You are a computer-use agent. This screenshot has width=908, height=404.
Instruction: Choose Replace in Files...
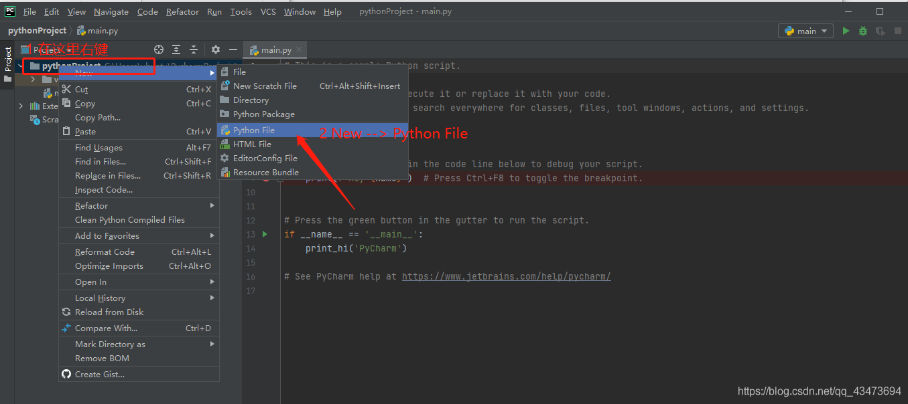click(139, 175)
